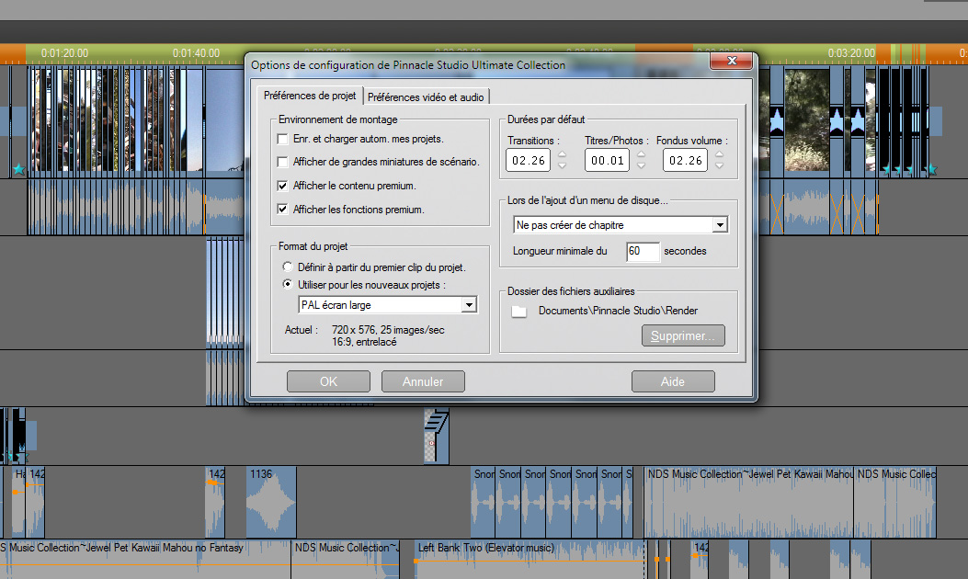This screenshot has width=968, height=579.
Task: Enable Enr. et charger autom. mes projets
Action: point(283,139)
